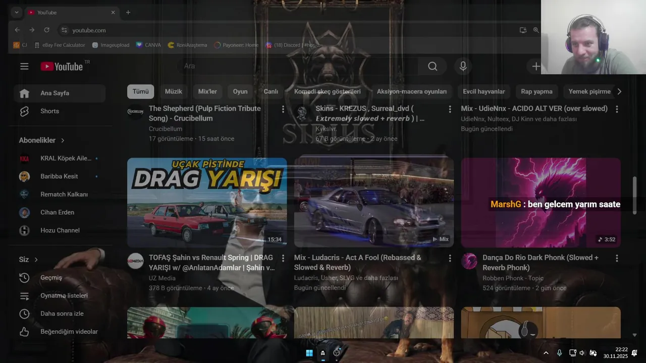The width and height of the screenshot is (646, 363).
Task: Select the Komedi skeç gösterileri chip
Action: 328,91
